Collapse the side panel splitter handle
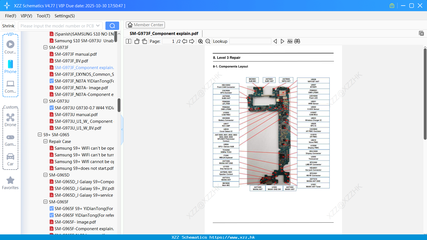Viewport: 427px width, 240px height. 122,130
